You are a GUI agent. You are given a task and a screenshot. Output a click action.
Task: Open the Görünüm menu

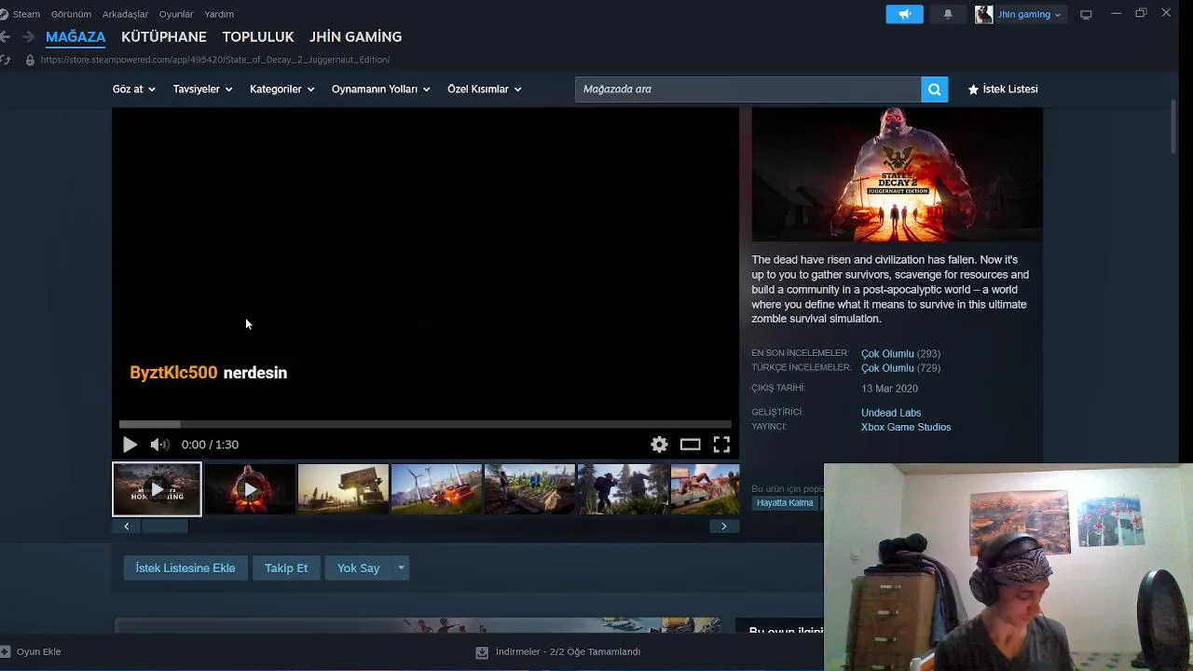71,14
